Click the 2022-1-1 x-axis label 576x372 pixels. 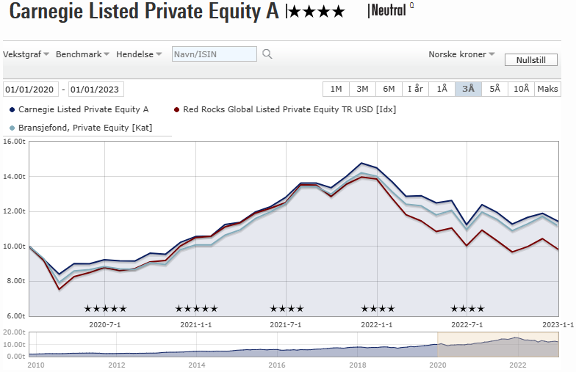click(376, 324)
